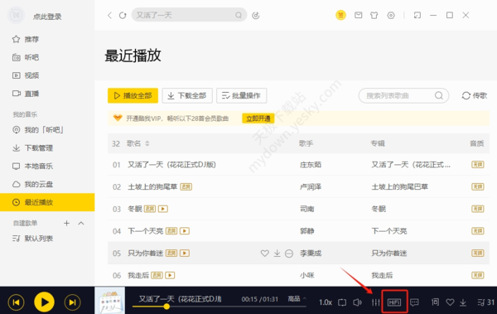Open the HiFi sound effect icon
Screen dimensions: 497x314
[394, 302]
